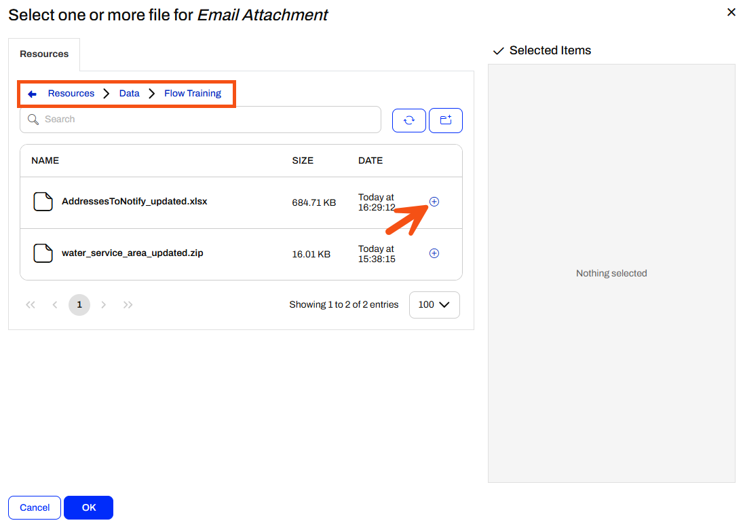Confirm selection with OK button
This screenshot has width=743, height=525.
(x=89, y=507)
